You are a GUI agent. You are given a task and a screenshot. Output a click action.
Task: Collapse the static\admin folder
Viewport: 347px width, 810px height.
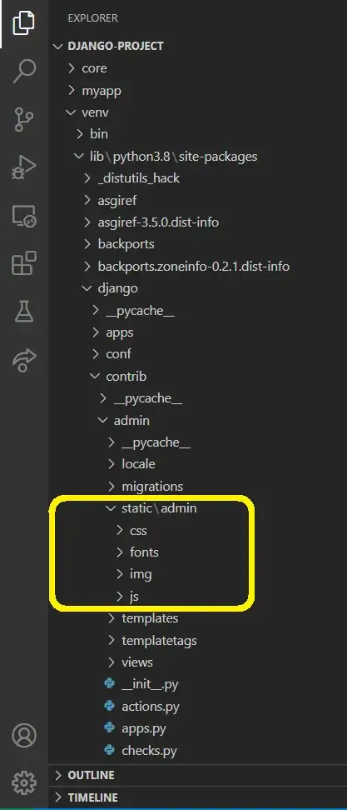click(x=197, y=508)
